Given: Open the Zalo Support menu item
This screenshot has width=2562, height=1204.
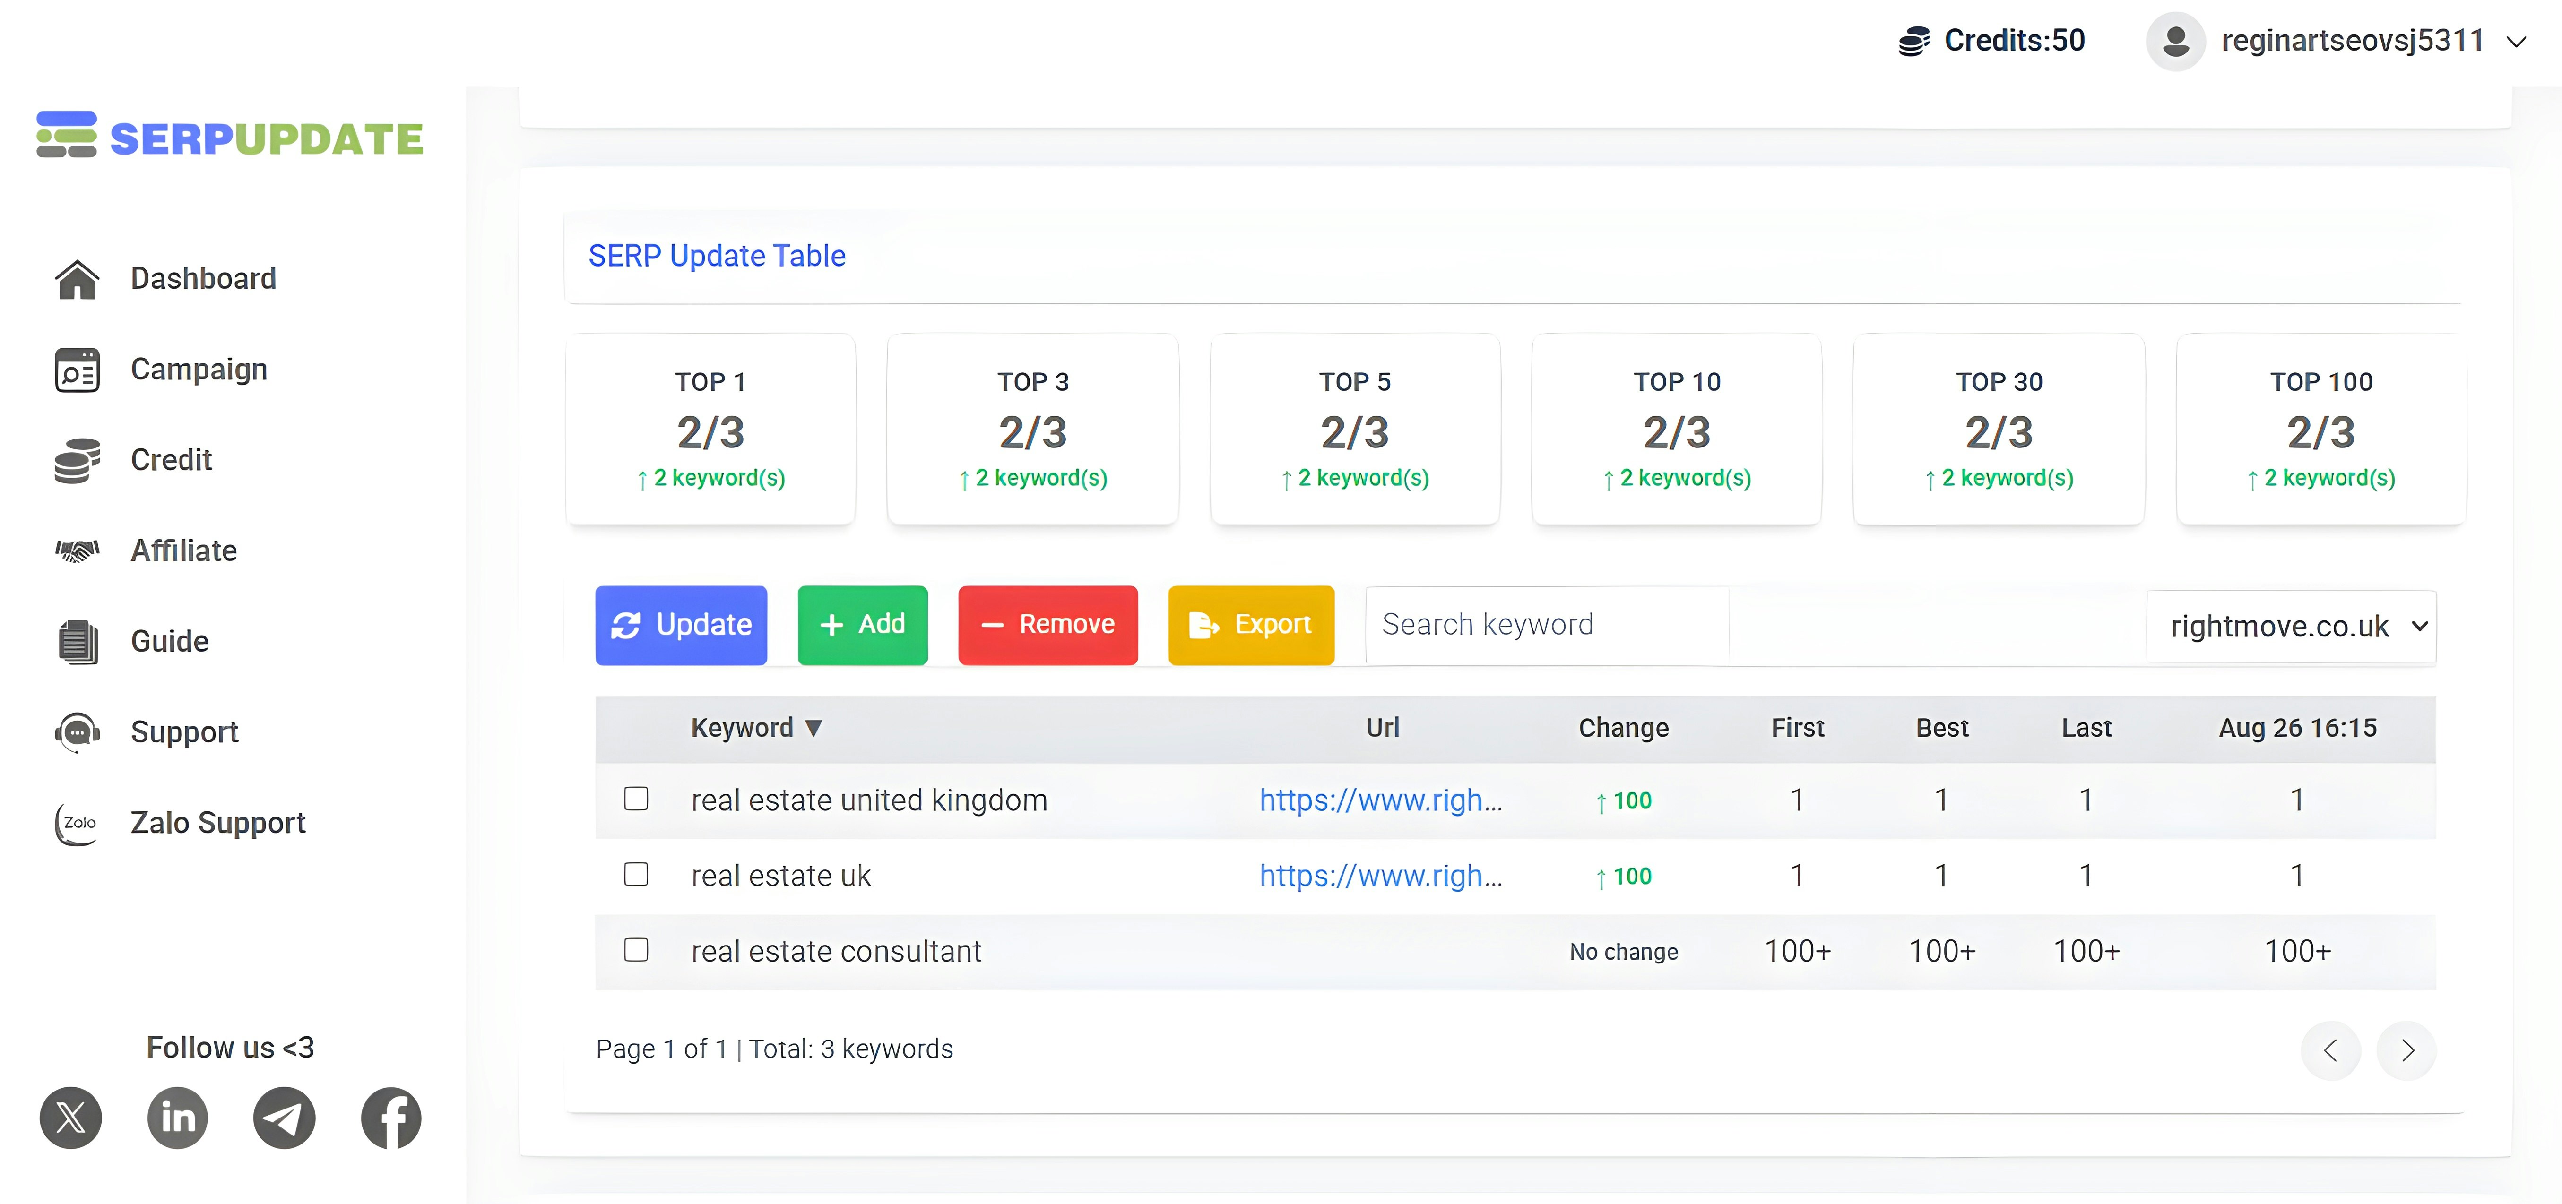Looking at the screenshot, I should click(x=218, y=823).
